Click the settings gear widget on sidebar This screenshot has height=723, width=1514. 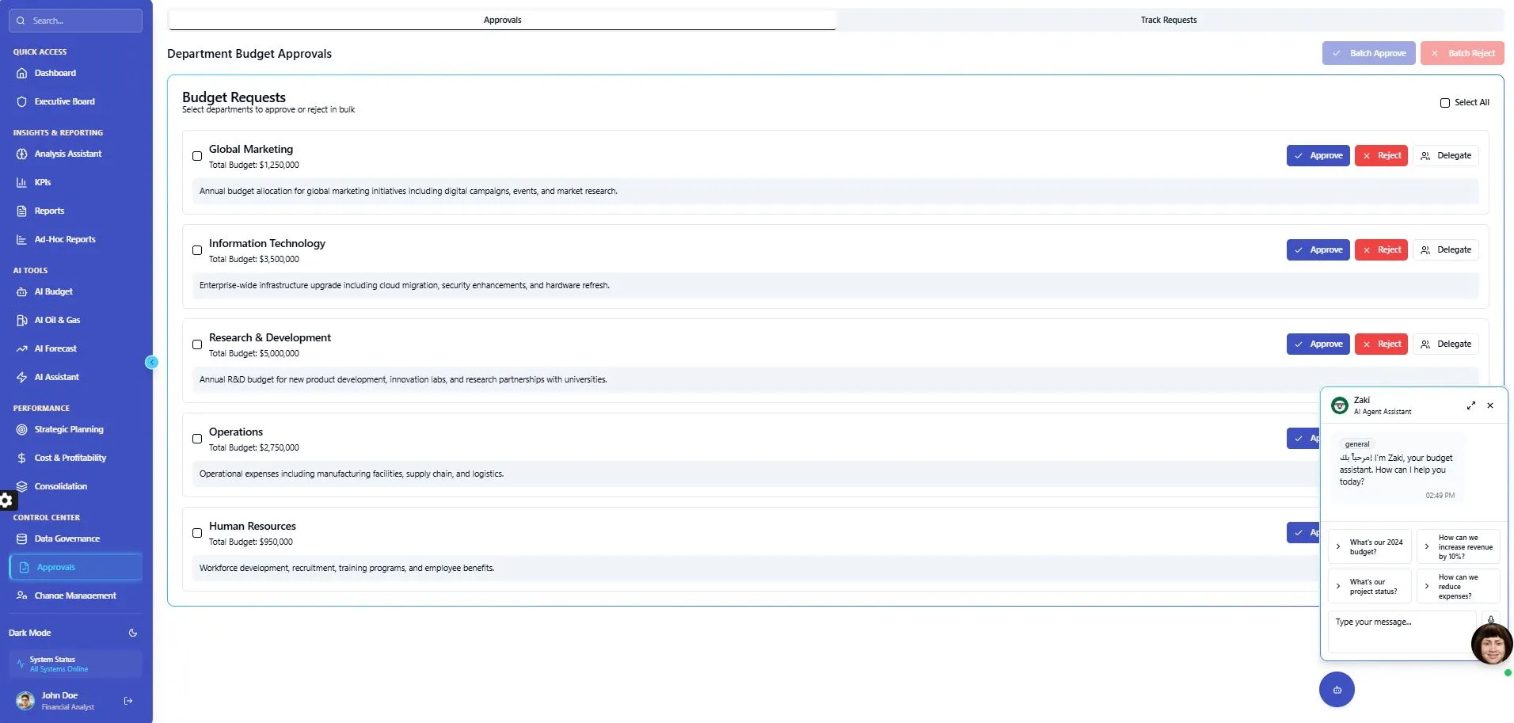6,500
